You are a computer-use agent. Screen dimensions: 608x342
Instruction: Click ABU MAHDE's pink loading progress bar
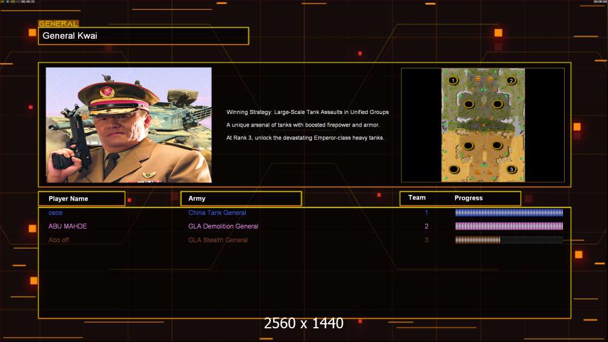pyautogui.click(x=509, y=226)
